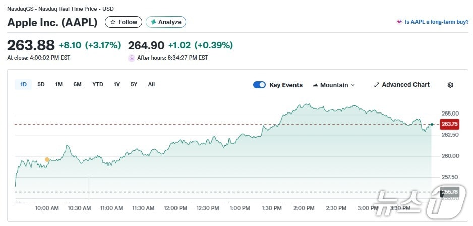This screenshot has width=473, height=226.
Task: Click the yellow key event marker on chart
Action: [47, 160]
